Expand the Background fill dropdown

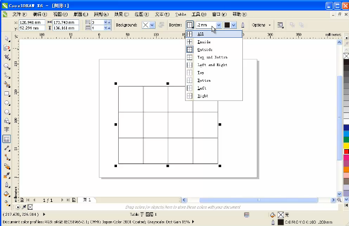coord(152,25)
